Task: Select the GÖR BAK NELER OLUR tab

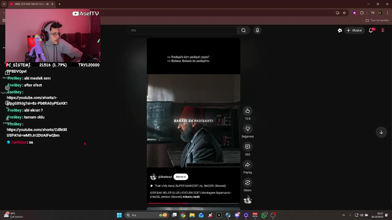Action: click(x=29, y=4)
